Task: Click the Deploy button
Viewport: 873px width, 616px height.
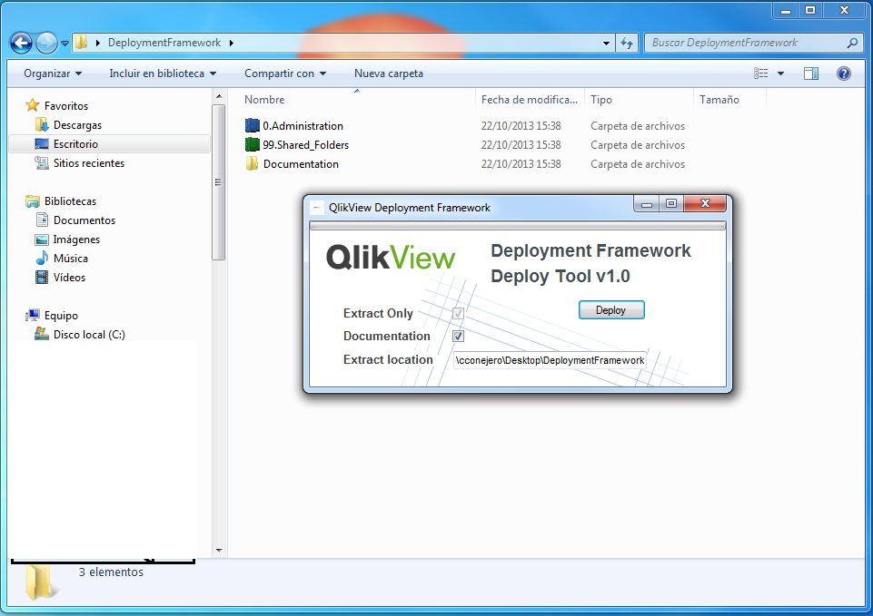Action: [611, 310]
